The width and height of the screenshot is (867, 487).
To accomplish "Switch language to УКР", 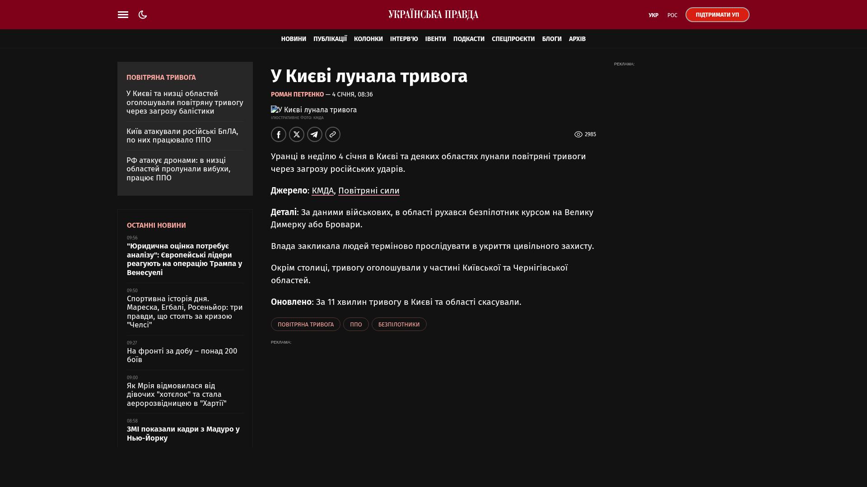I will click(x=653, y=15).
